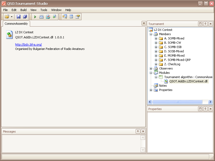Image resolution: width=215 pixels, height=161 pixels.
Task: Click the Tournament tree horizontal scrollbar right arrow
Action: 210,102
